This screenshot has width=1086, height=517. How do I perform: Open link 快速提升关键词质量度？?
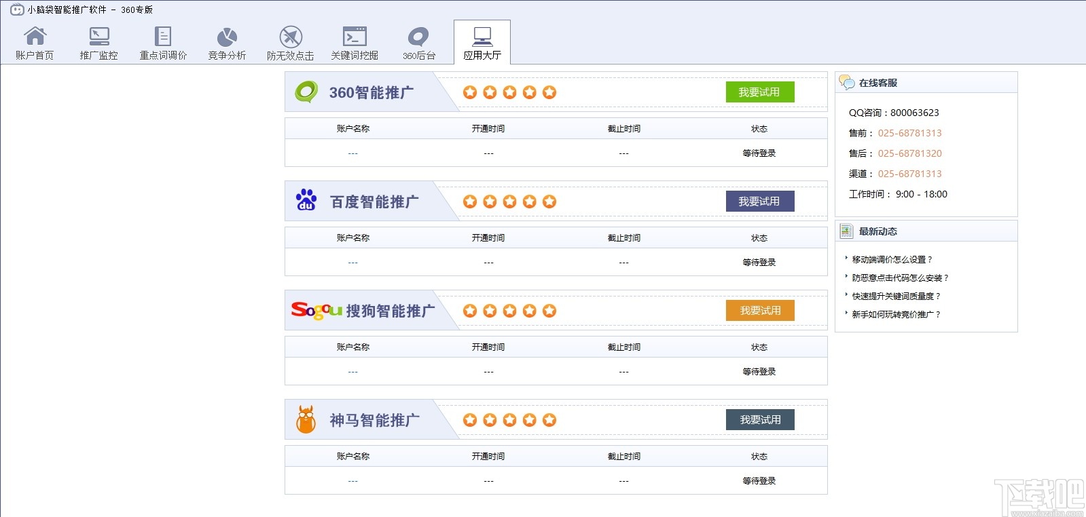coord(897,296)
